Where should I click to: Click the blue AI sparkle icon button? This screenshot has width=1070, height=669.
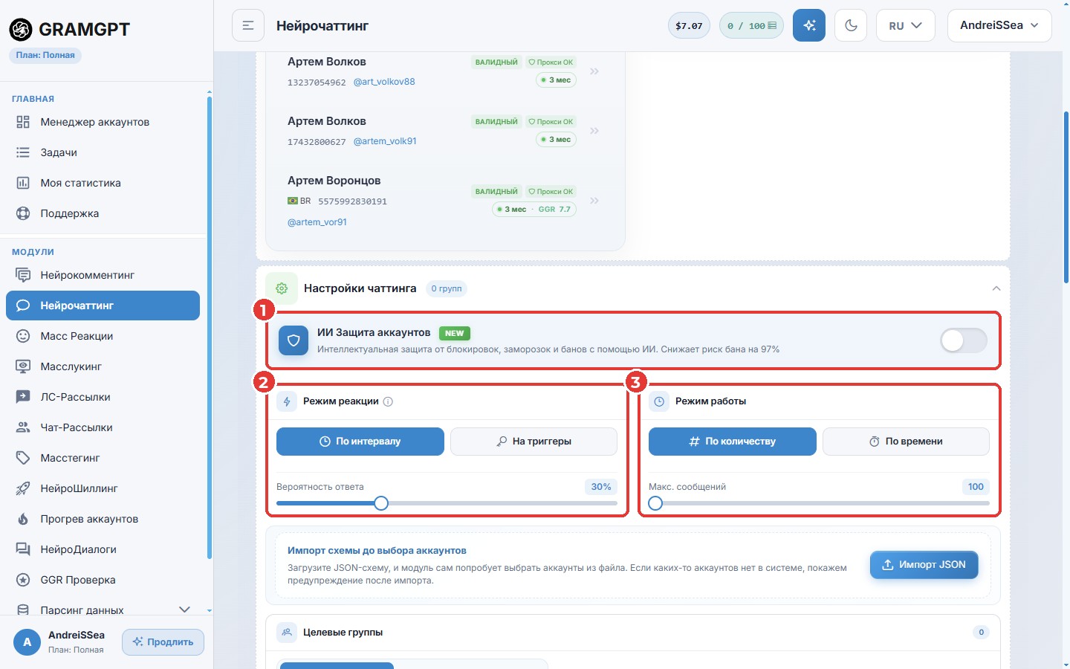pyautogui.click(x=809, y=25)
